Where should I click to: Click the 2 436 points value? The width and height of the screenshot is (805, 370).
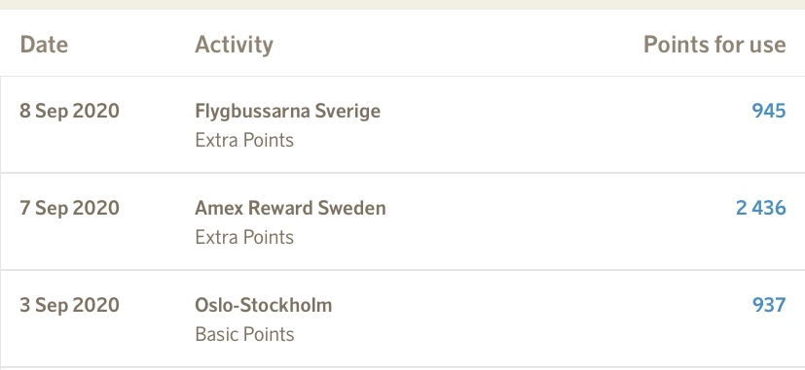pos(760,208)
